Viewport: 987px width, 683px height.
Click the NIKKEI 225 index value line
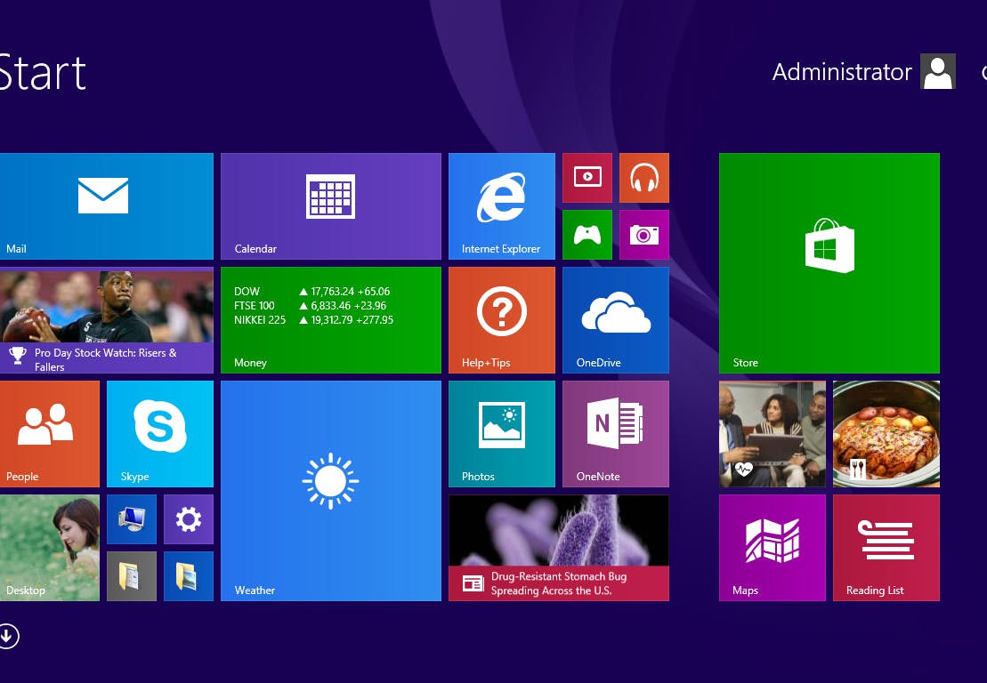coord(313,319)
